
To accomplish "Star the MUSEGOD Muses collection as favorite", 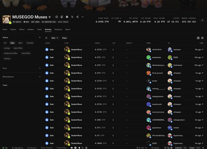I will (50, 17).
